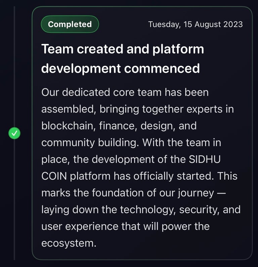Click the line assembled, bringing together experts

pos(132,109)
